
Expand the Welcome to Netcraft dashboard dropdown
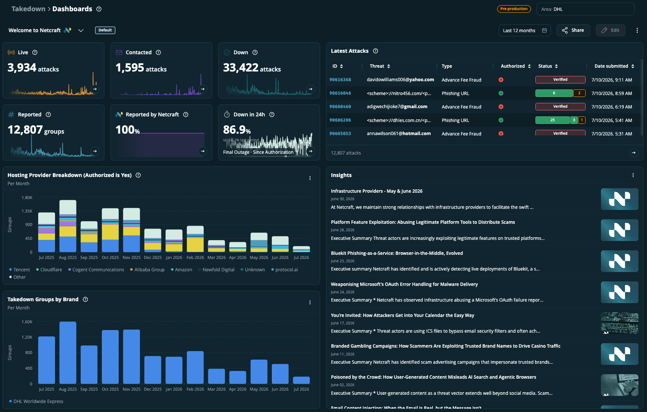tap(81, 30)
